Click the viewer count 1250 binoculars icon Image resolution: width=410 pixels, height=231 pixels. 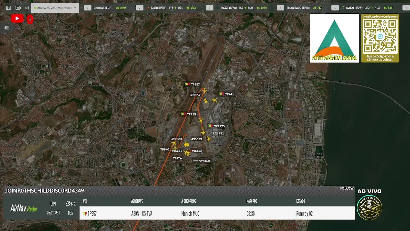(258, 8)
